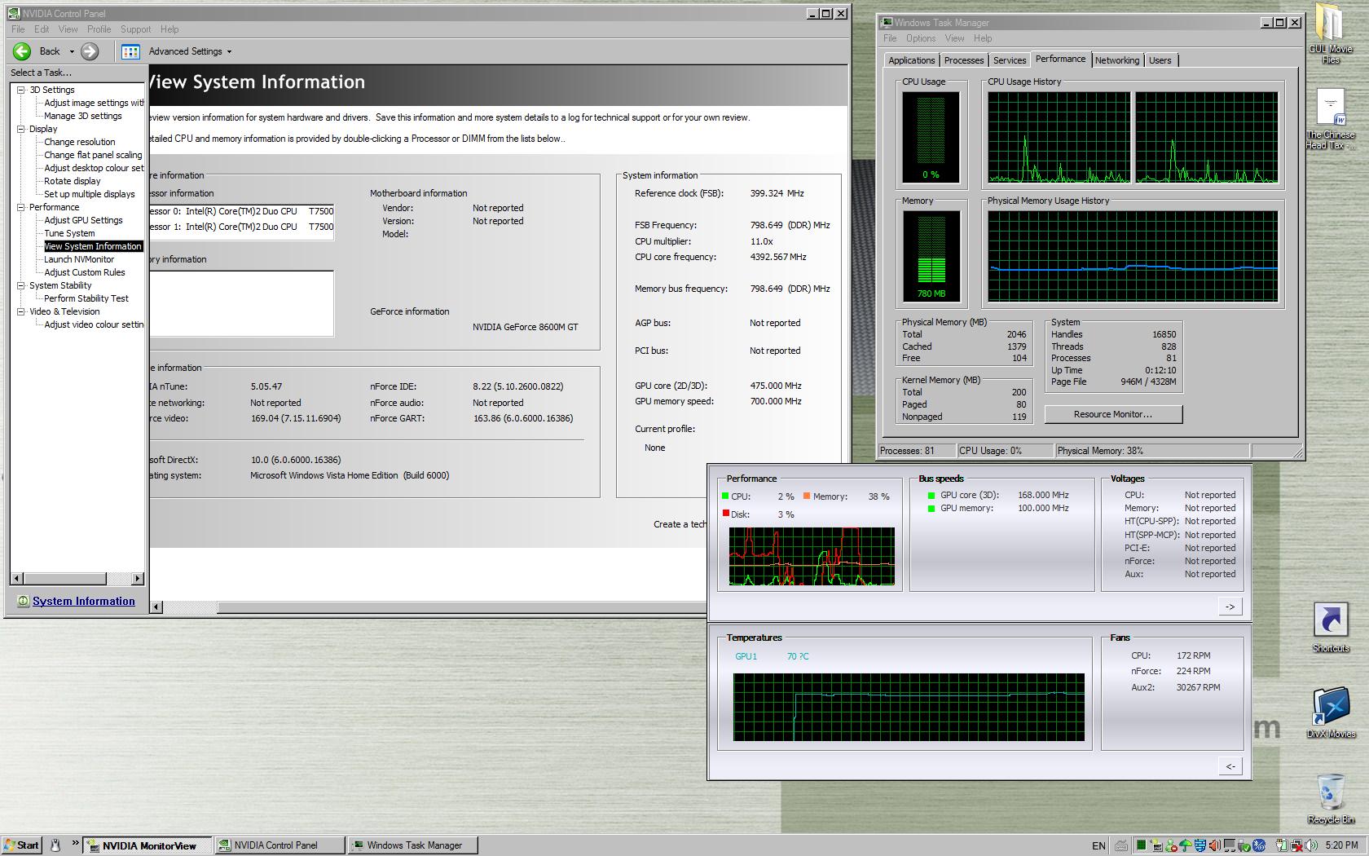Screen dimensions: 1369x856
Task: Click the Resource Monitor button
Action: pos(1113,414)
